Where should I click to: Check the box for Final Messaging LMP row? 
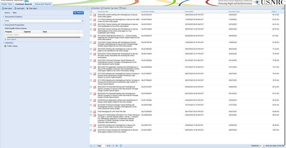tap(91, 112)
